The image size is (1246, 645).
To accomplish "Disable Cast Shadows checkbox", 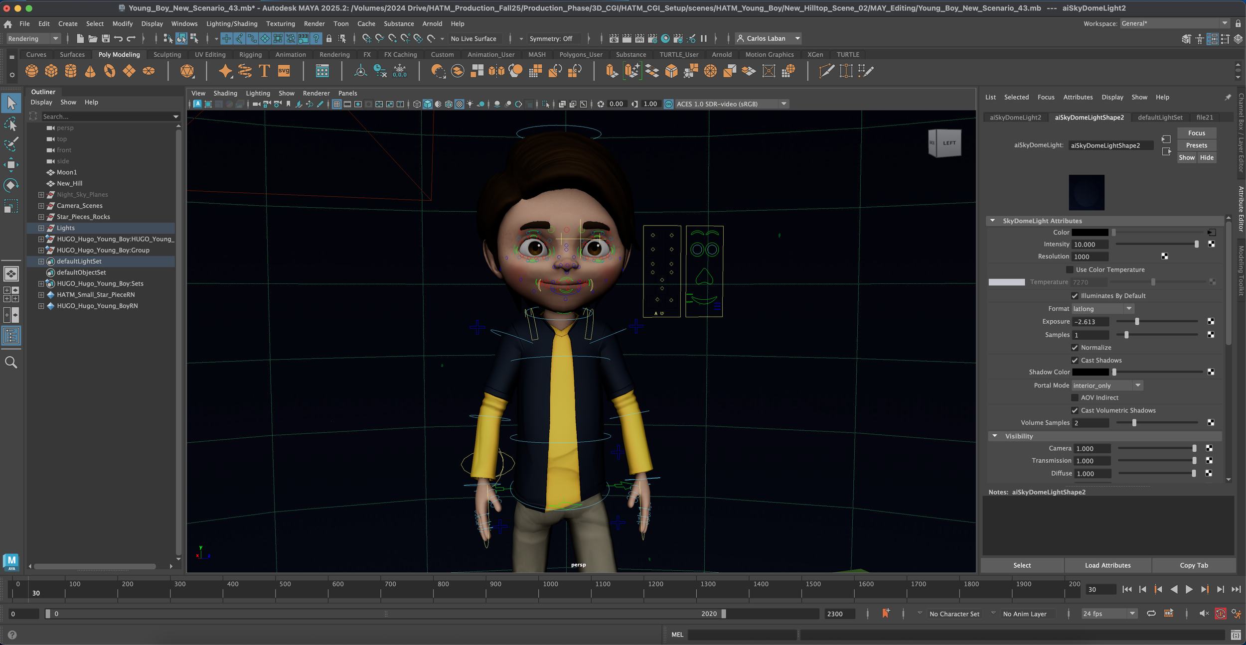I will point(1075,360).
